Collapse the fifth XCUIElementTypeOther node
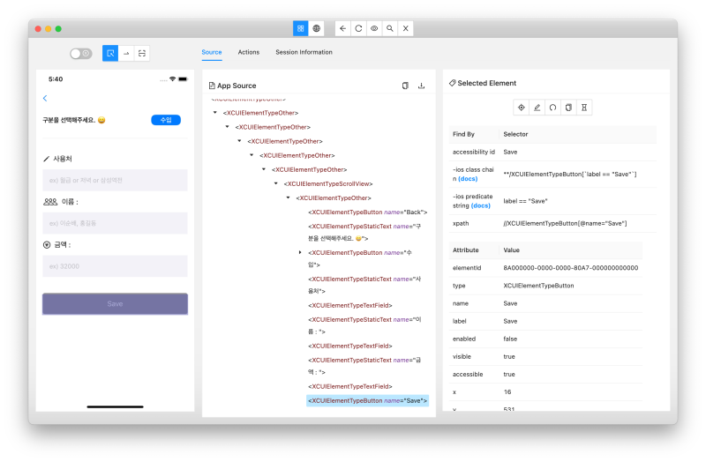This screenshot has height=462, width=706. 264,169
